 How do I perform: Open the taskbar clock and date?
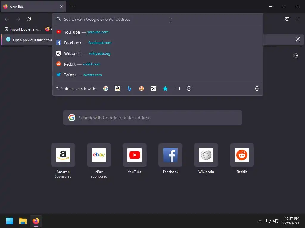291,221
